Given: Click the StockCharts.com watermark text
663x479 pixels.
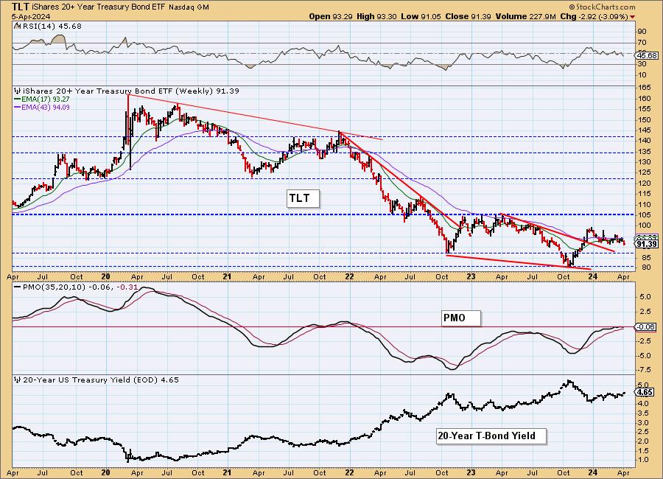Looking at the screenshot, I should coord(602,7).
